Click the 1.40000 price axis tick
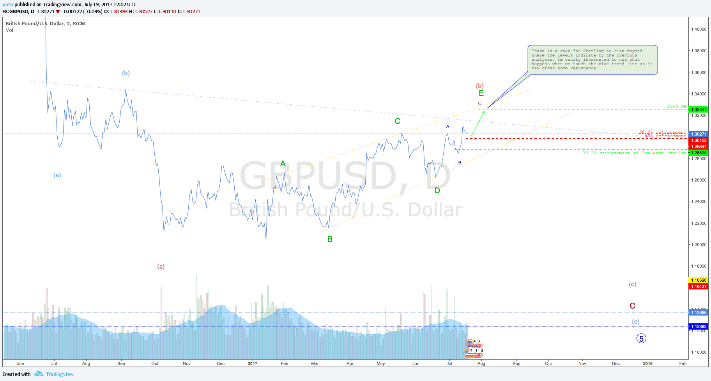711x381 pixels. (699, 29)
